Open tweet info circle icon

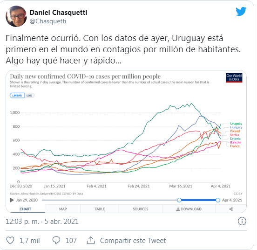(x=242, y=221)
